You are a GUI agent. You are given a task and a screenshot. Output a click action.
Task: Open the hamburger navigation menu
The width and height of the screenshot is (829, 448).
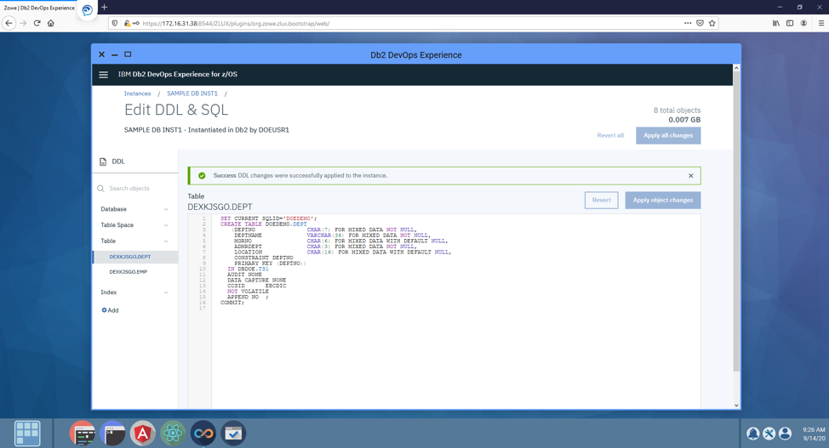coord(103,75)
